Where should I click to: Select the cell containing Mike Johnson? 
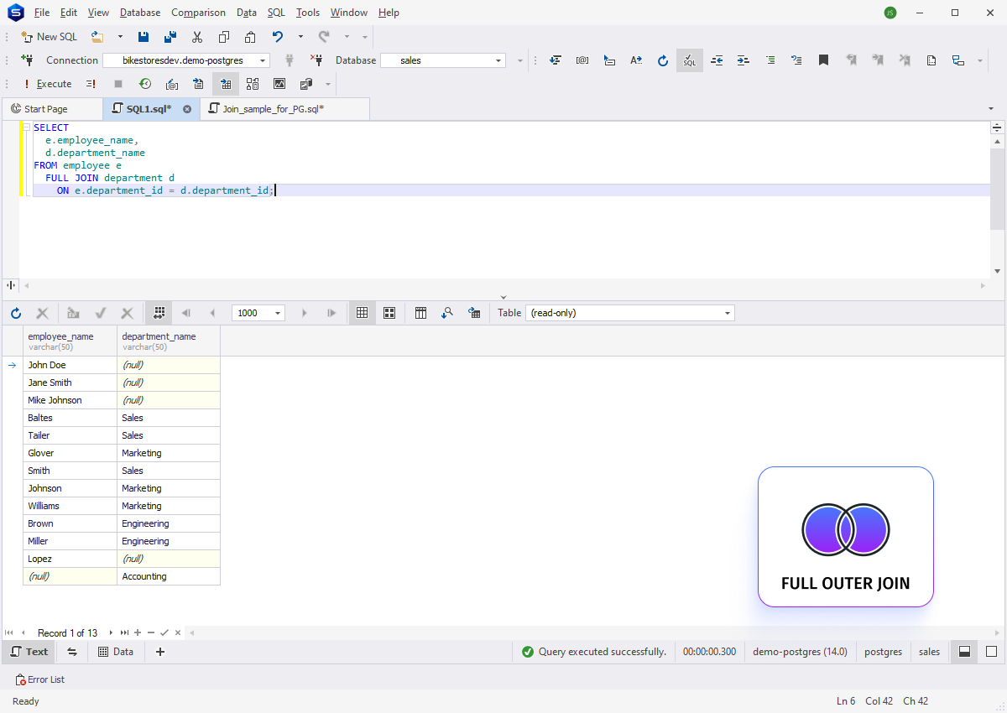pos(70,400)
